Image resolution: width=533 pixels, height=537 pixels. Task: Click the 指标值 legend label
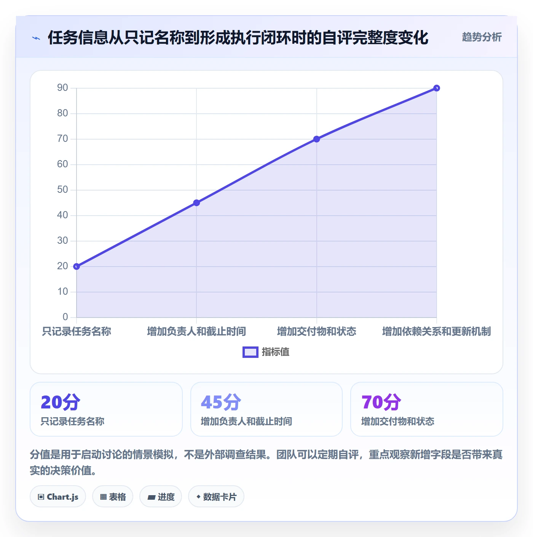[x=276, y=352]
